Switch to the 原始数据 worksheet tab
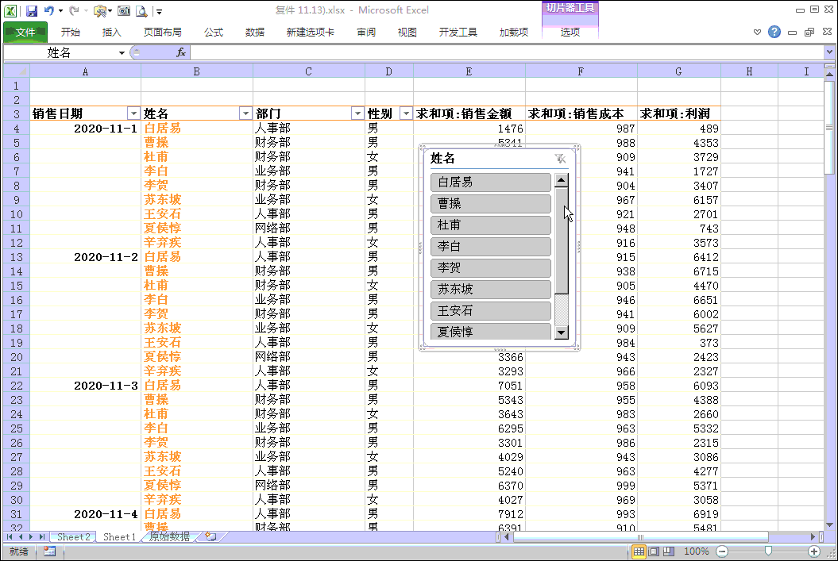This screenshot has width=838, height=561. [x=169, y=536]
